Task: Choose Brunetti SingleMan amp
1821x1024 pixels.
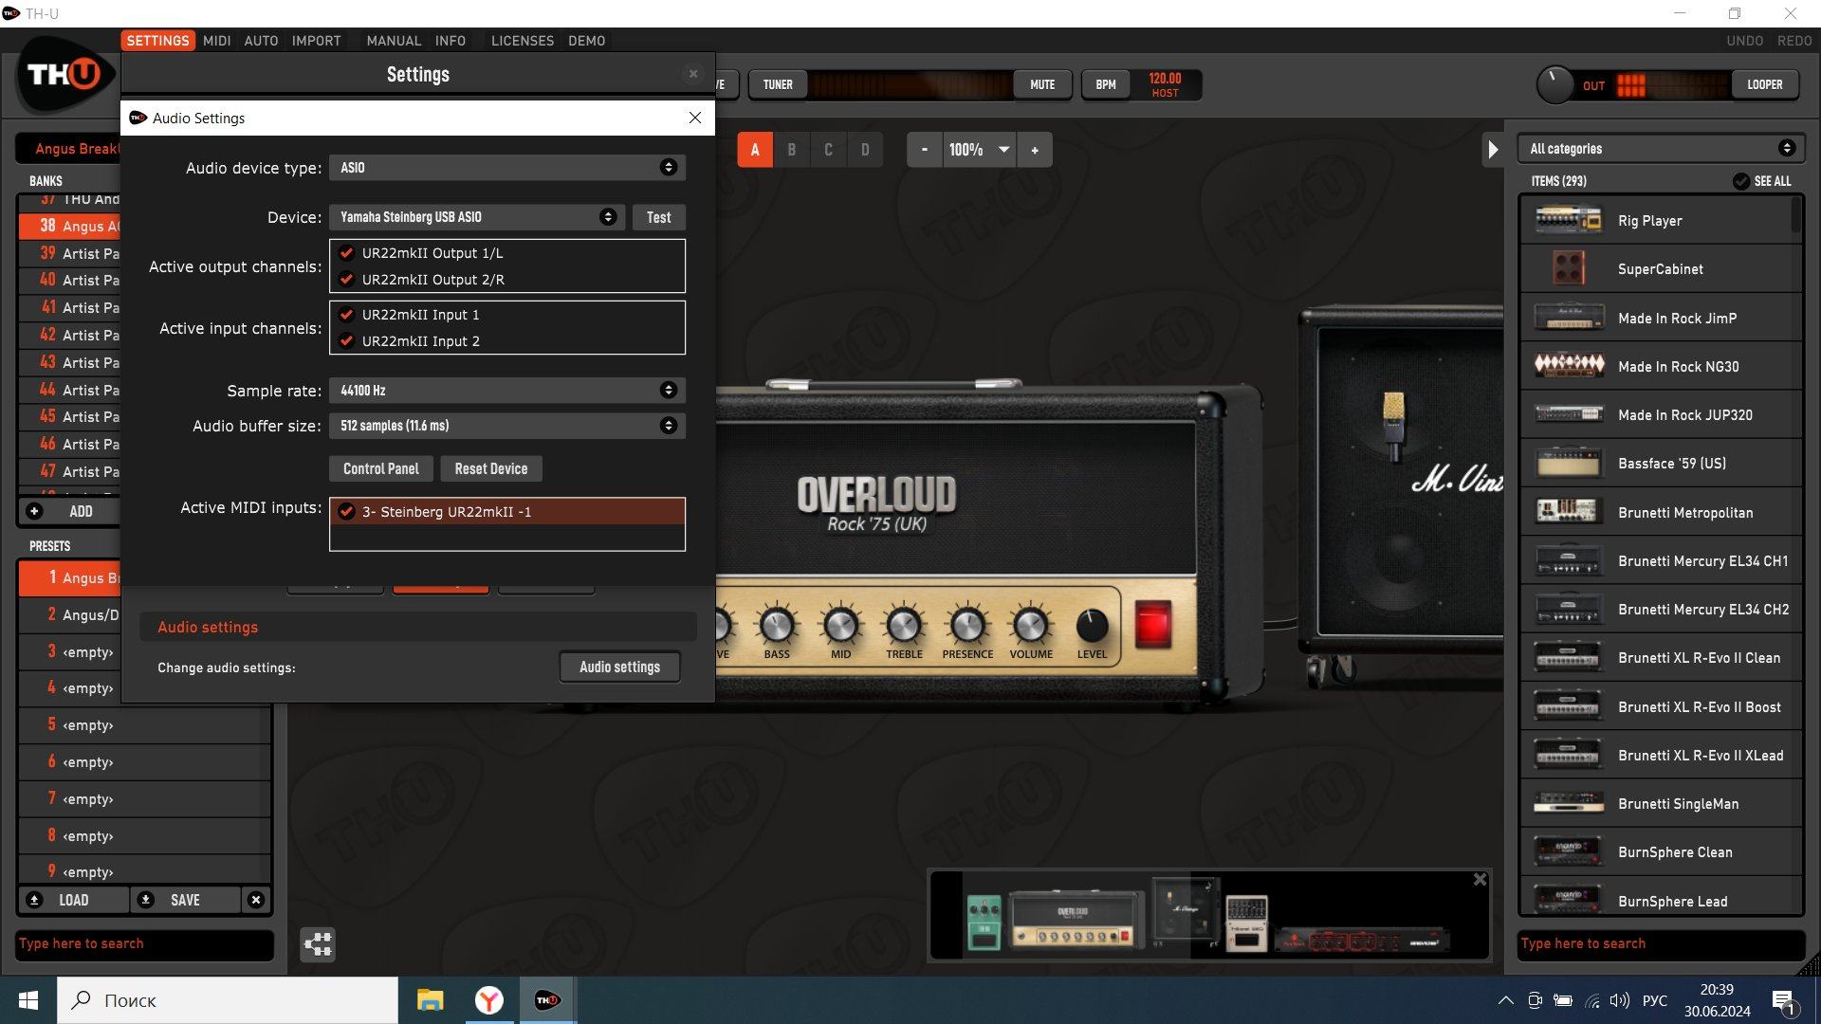Action: 1661,803
